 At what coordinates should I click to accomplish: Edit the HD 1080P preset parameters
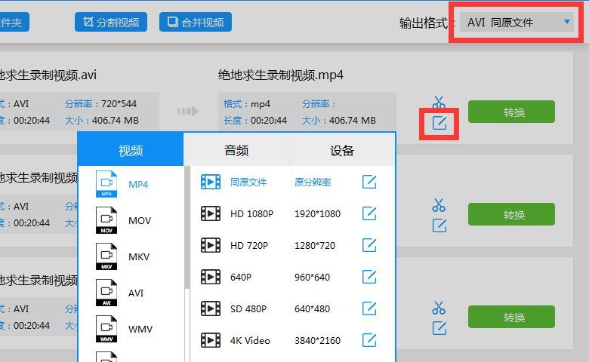(369, 213)
